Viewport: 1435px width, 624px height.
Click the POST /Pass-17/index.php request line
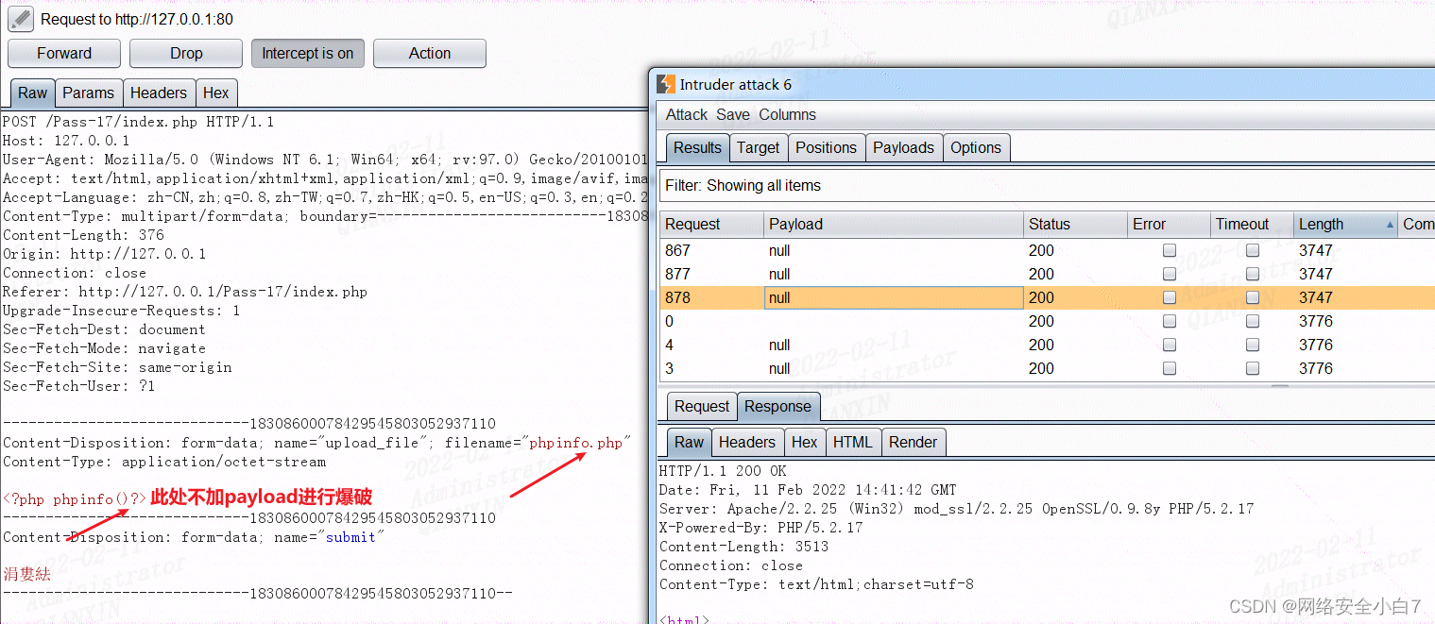click(x=138, y=122)
